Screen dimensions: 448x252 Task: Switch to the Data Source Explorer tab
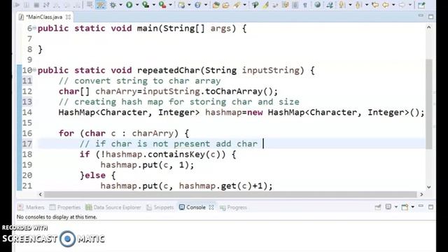point(113,207)
